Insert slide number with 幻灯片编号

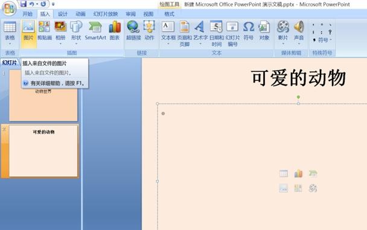tap(232, 34)
